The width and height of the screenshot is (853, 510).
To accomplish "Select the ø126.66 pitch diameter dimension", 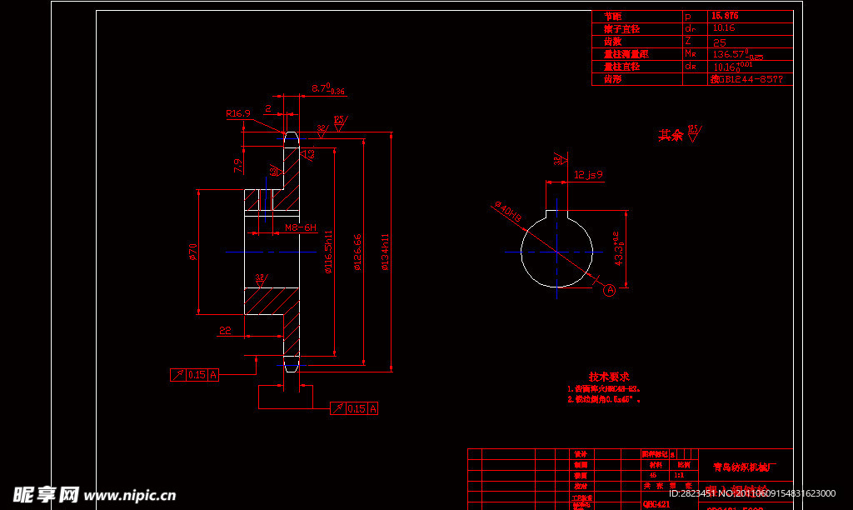I will [x=357, y=252].
